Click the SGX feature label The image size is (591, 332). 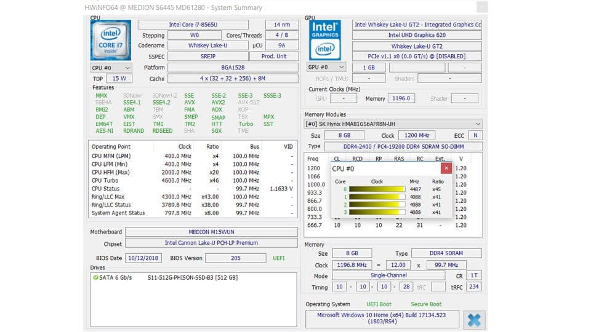click(216, 130)
